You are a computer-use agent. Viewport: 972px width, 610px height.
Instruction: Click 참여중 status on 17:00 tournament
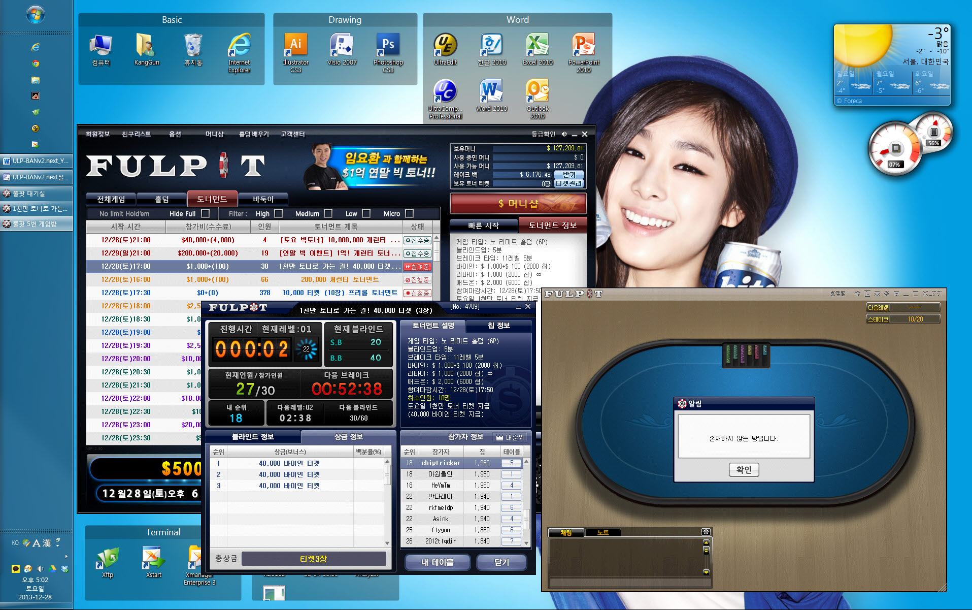[417, 267]
